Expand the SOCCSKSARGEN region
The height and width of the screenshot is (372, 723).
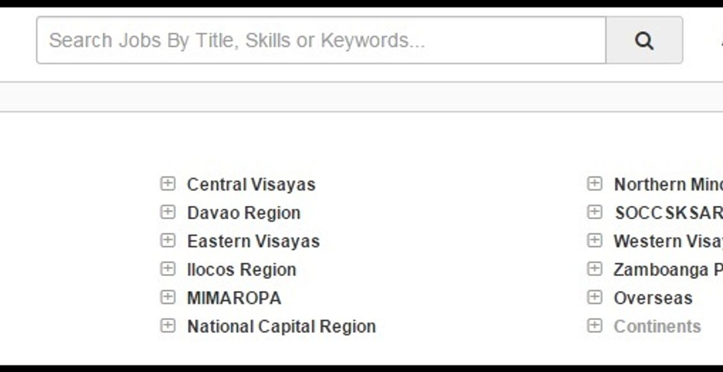pos(595,212)
